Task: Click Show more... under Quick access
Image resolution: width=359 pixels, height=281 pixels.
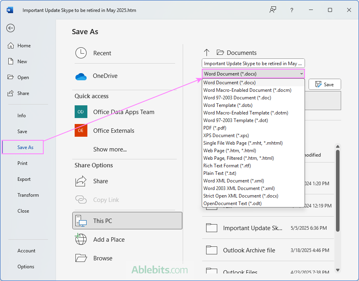Action: [x=110, y=149]
